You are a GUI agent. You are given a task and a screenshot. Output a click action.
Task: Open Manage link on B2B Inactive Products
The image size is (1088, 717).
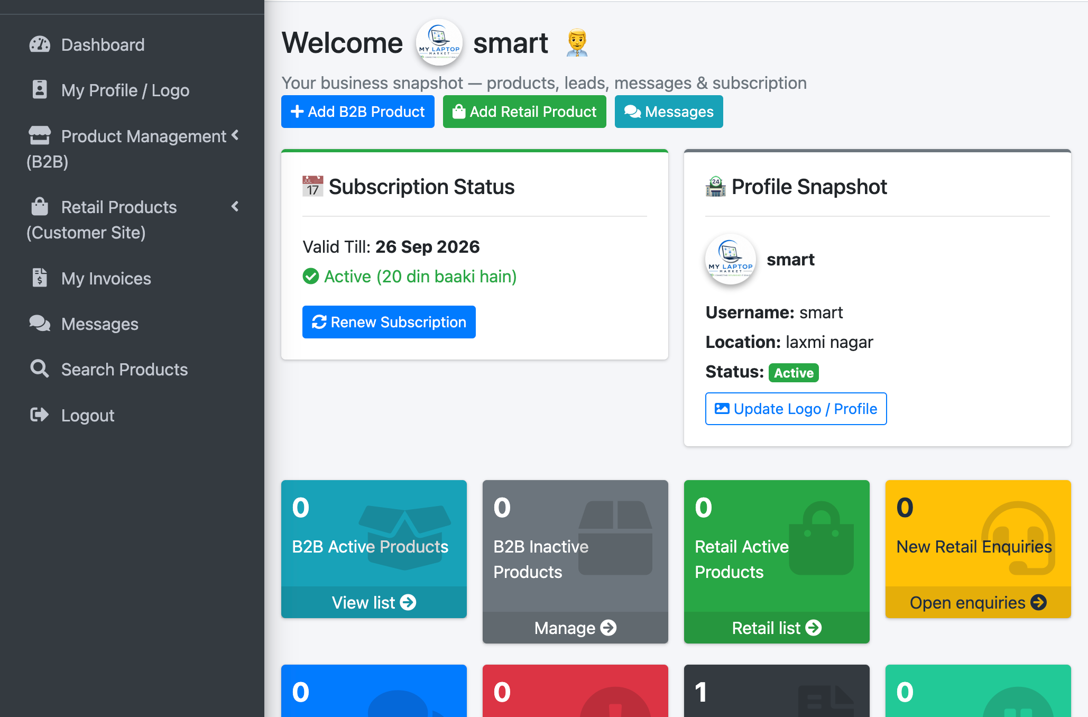point(575,628)
